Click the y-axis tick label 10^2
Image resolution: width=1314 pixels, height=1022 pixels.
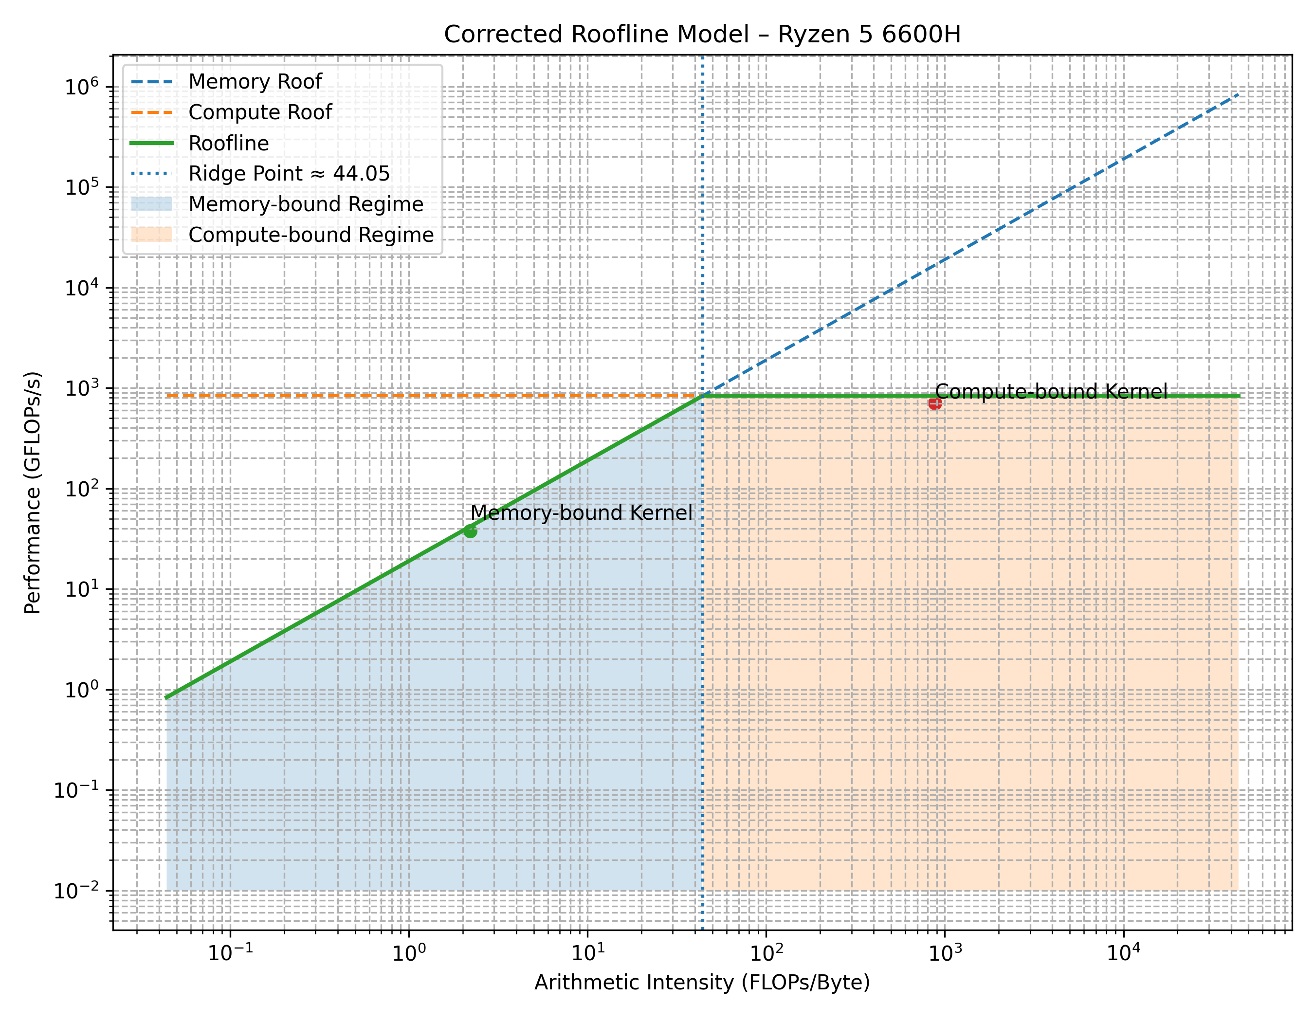(81, 489)
